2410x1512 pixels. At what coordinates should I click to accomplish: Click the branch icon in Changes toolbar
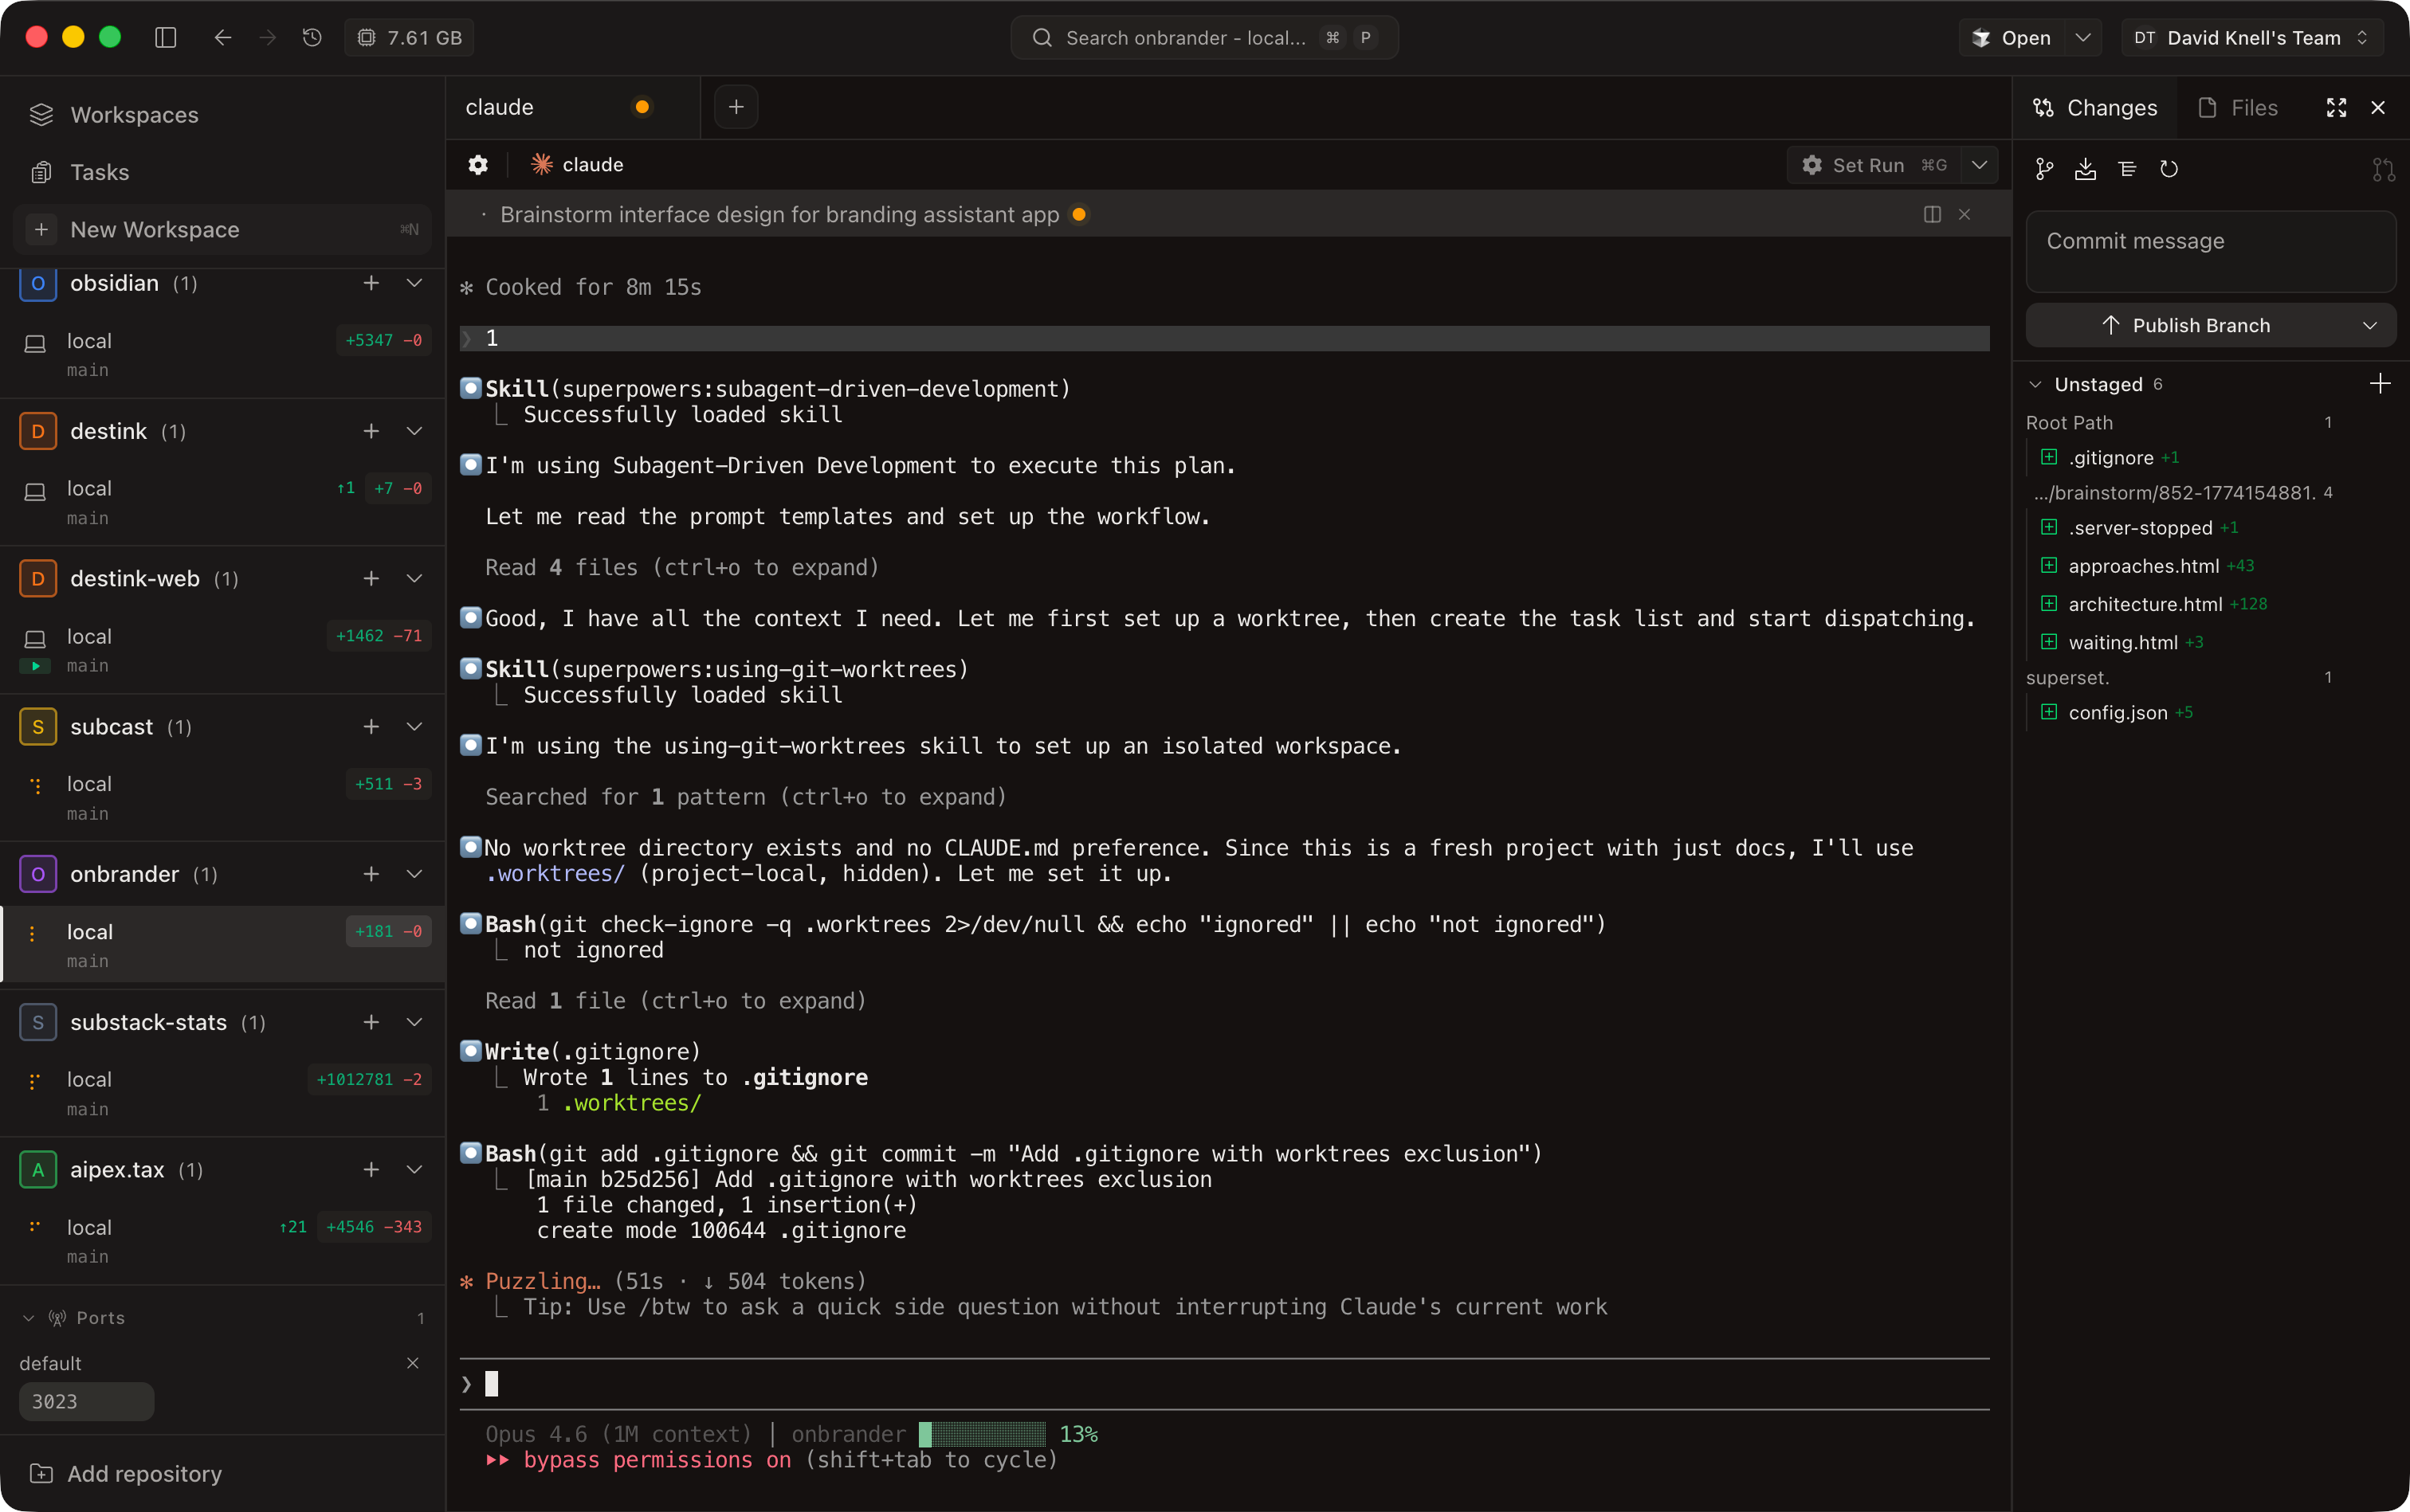pos(2044,169)
